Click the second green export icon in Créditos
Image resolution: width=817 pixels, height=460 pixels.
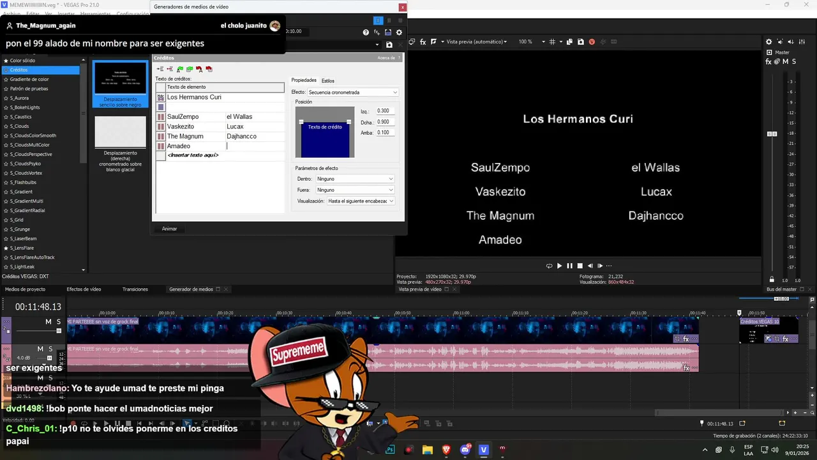[190, 69]
